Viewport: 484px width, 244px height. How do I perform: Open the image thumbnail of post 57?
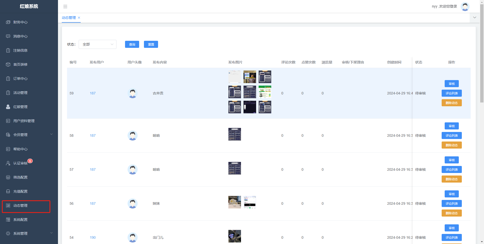pos(234,168)
